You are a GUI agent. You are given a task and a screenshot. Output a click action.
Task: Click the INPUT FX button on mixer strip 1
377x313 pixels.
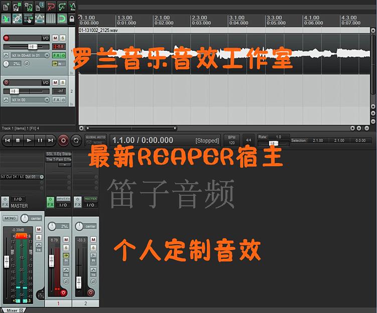[x=63, y=199]
